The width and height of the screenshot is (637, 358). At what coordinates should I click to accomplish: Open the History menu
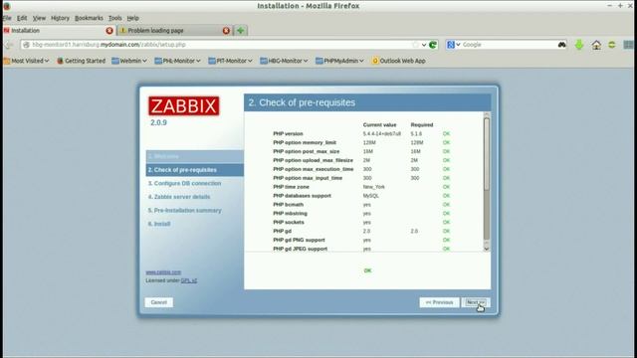tap(60, 18)
